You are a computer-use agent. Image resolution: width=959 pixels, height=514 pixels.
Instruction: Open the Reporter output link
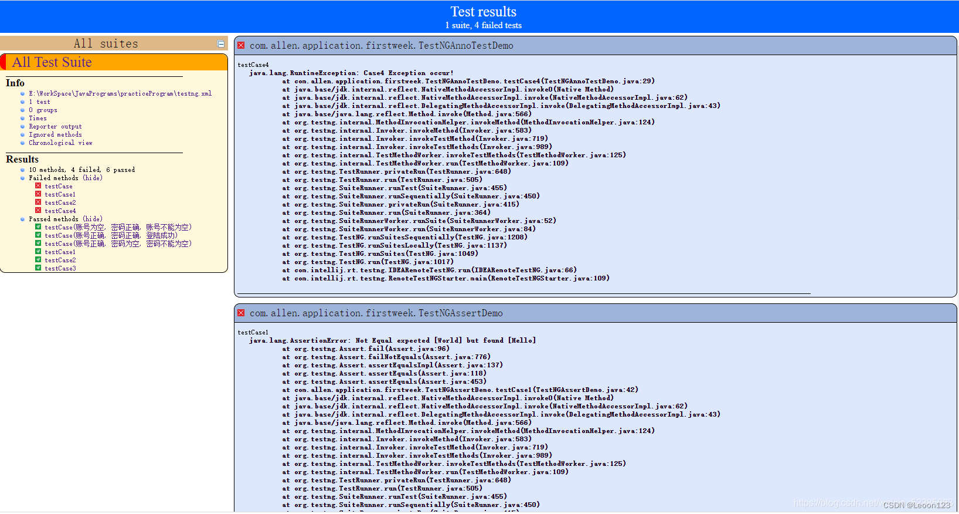55,126
